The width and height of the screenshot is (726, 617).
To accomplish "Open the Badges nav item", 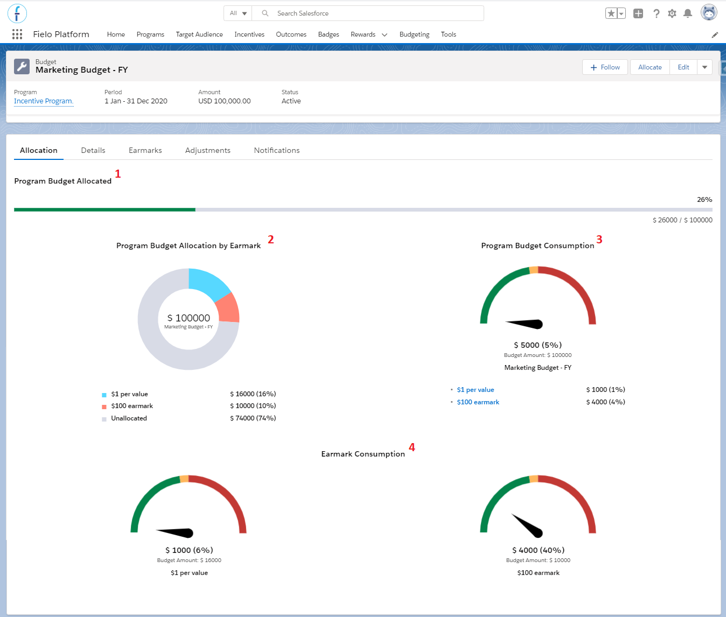I will (329, 34).
